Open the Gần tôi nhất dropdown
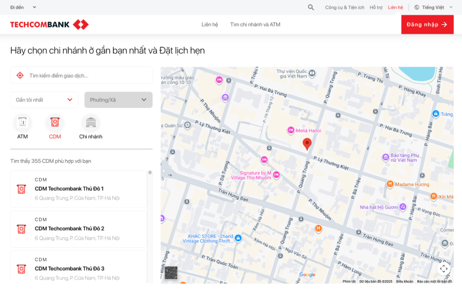The width and height of the screenshot is (462, 291). 44,100
